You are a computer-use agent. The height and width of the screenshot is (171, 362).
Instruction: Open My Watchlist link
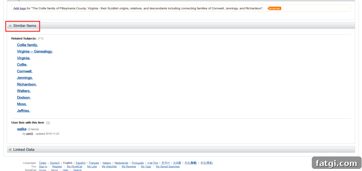coord(109,167)
